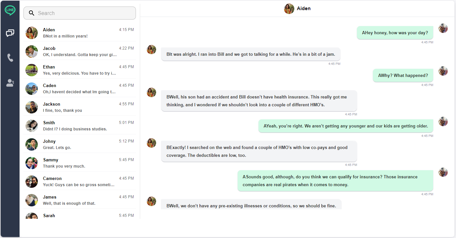Open Johny's chat from the sidebar list
This screenshot has width=456, height=238.
click(80, 144)
